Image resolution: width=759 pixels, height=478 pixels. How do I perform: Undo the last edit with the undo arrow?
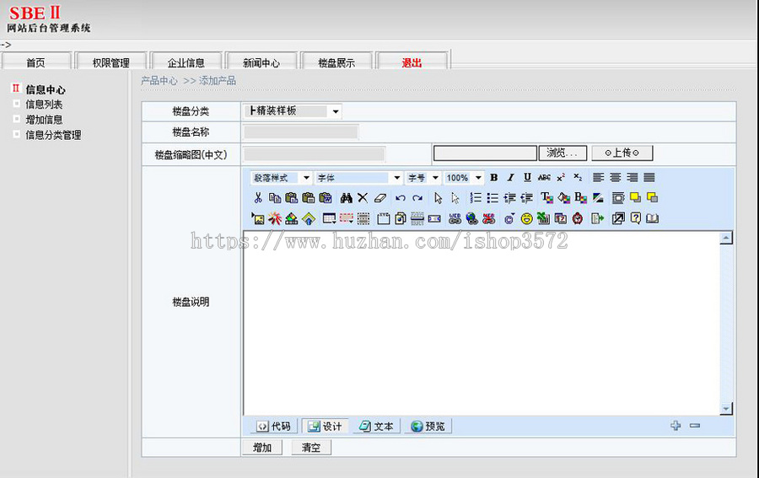pyautogui.click(x=401, y=198)
